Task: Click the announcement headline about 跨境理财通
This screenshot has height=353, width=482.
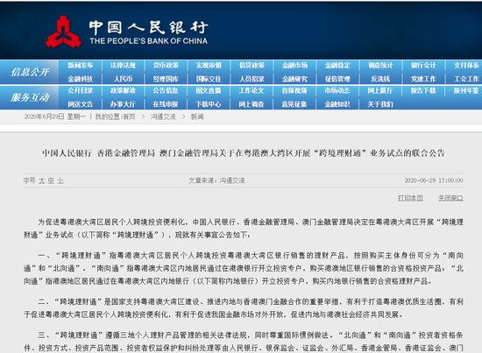Action: 244,153
